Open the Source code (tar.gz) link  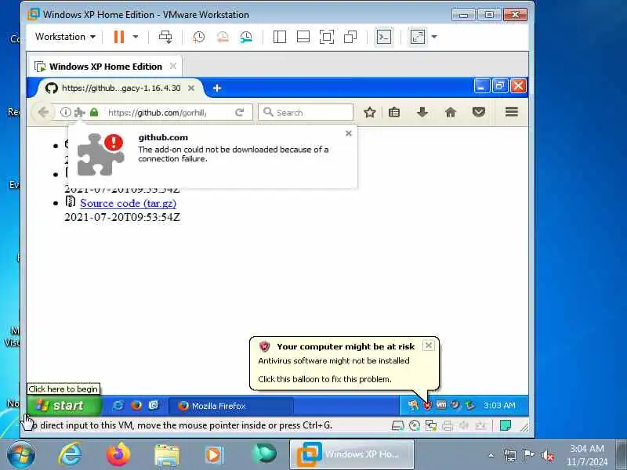[128, 203]
